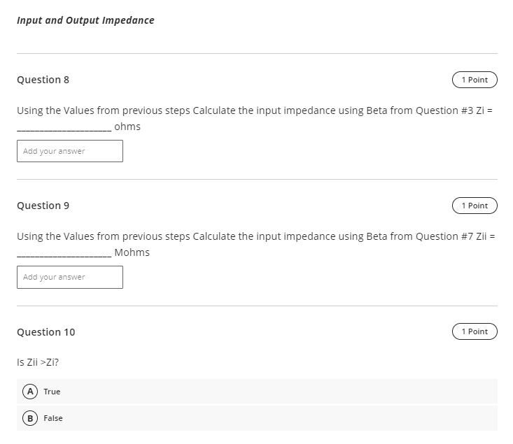The height and width of the screenshot is (444, 513).
Task: Click the blank underline before ohms
Action: point(64,131)
